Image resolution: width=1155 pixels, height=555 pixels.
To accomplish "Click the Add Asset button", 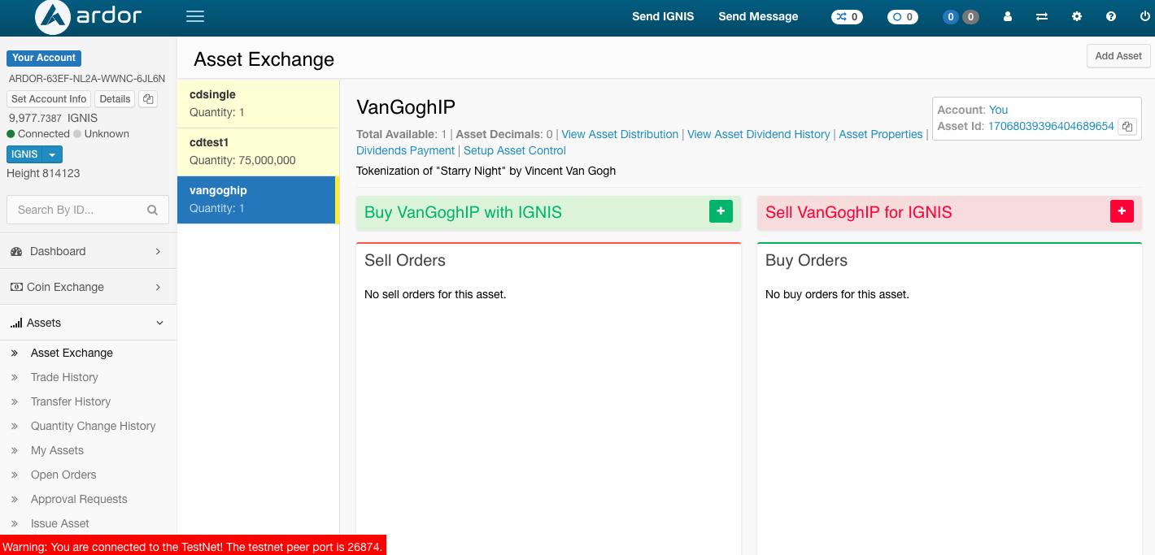I will click(x=1118, y=56).
